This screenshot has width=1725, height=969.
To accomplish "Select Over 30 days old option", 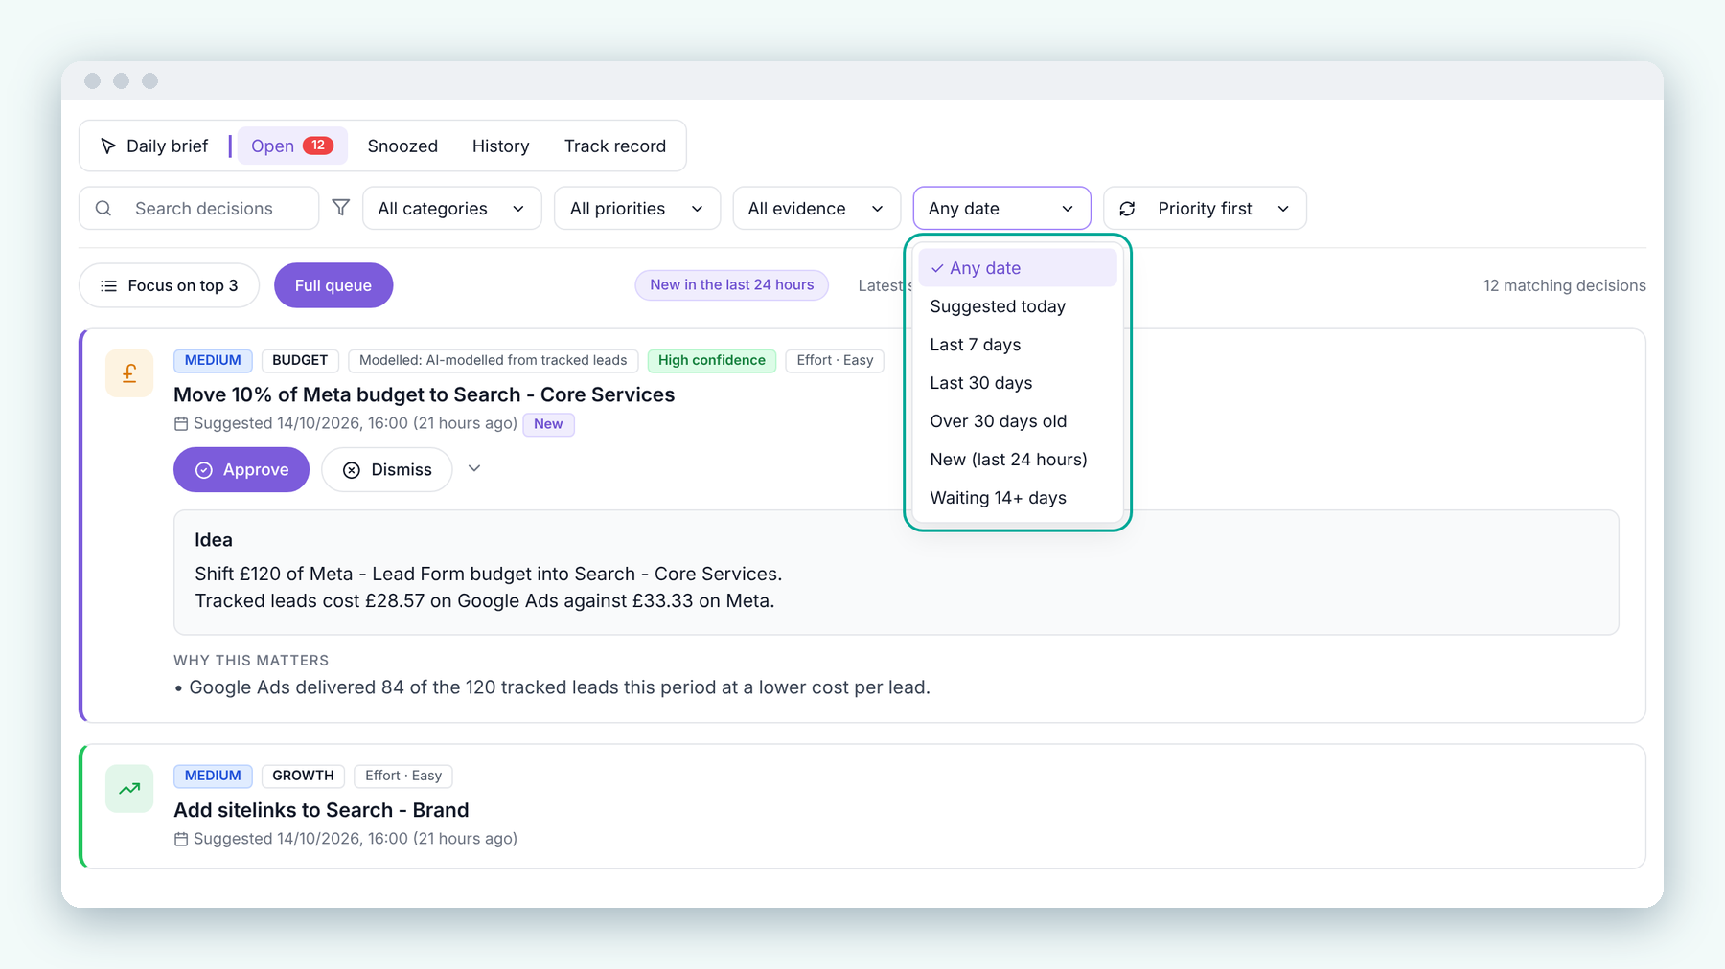I will (x=1018, y=421).
